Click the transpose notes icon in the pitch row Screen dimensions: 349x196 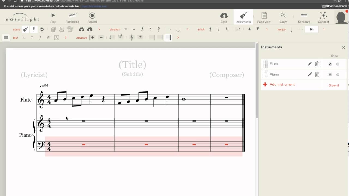[x=238, y=29]
